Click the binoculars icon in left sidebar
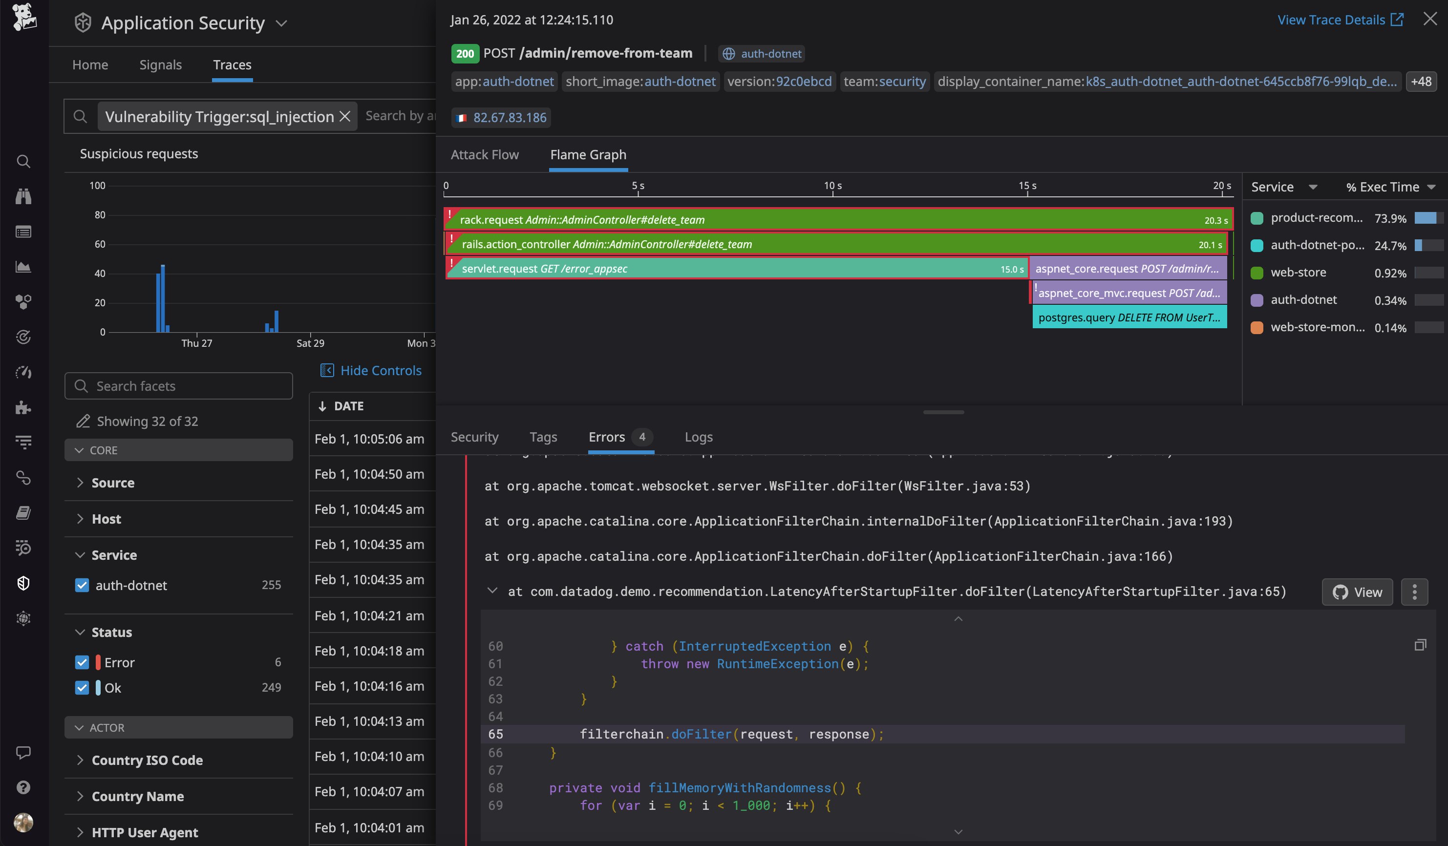This screenshot has width=1448, height=846. click(x=23, y=196)
